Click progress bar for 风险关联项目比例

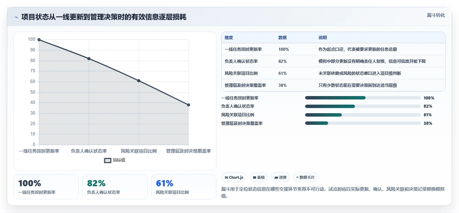tap(363, 115)
